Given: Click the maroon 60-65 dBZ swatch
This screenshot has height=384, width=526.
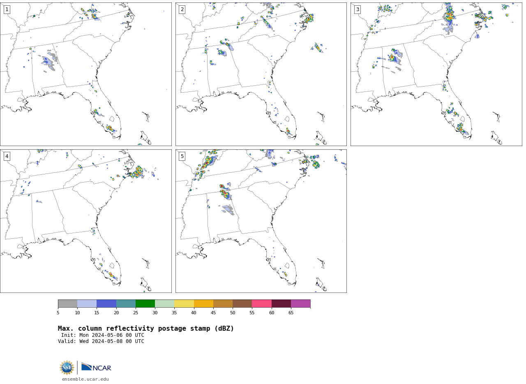Looking at the screenshot, I should pos(281,304).
